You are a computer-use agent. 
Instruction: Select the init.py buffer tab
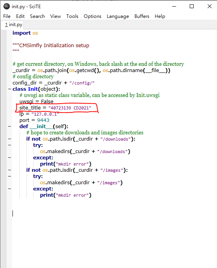(14, 25)
